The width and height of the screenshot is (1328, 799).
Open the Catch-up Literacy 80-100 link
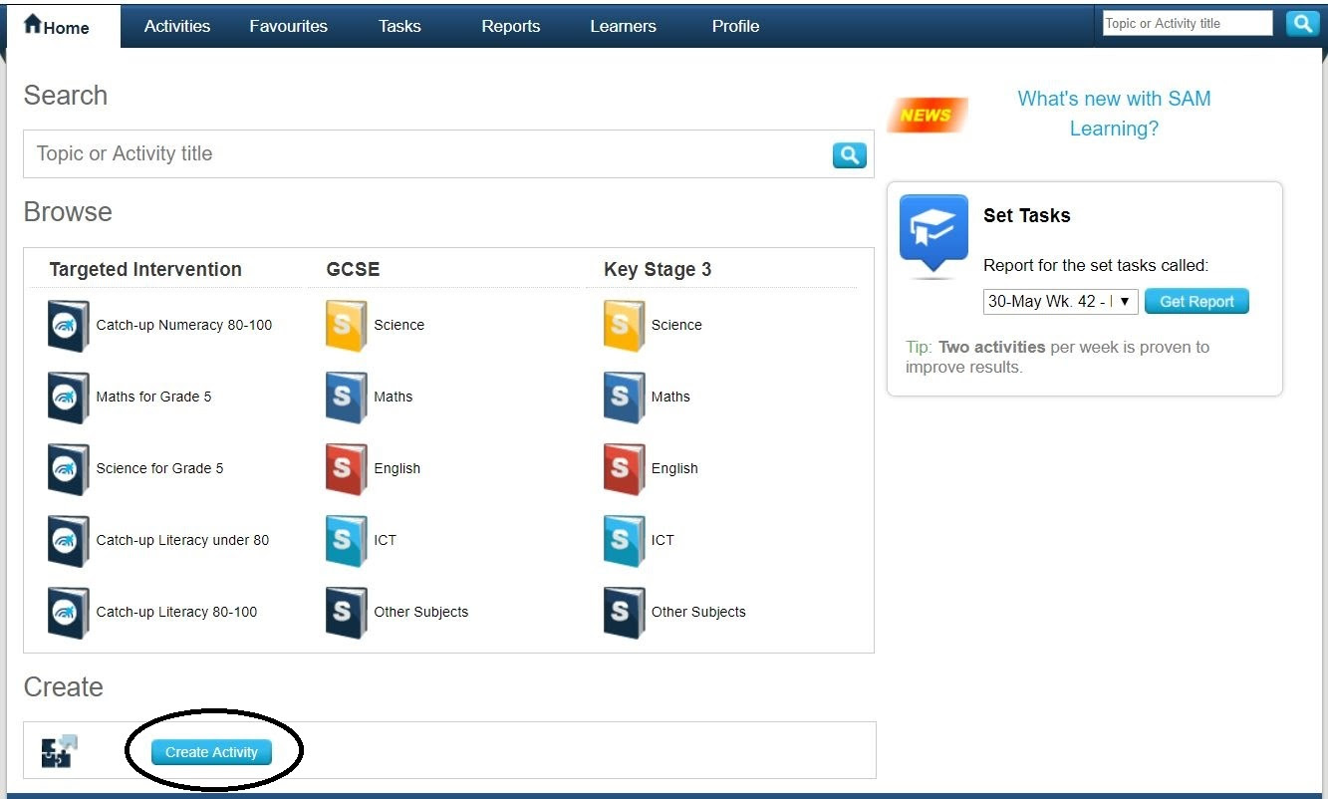[177, 612]
